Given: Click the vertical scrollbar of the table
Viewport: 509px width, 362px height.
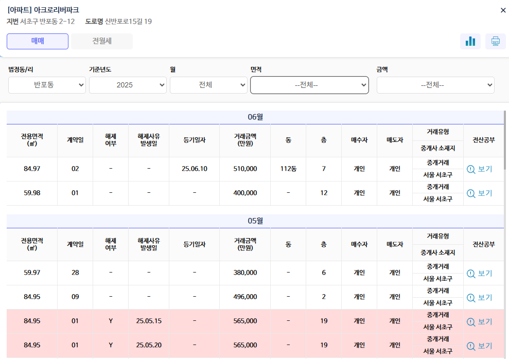Looking at the screenshot, I should (505, 139).
